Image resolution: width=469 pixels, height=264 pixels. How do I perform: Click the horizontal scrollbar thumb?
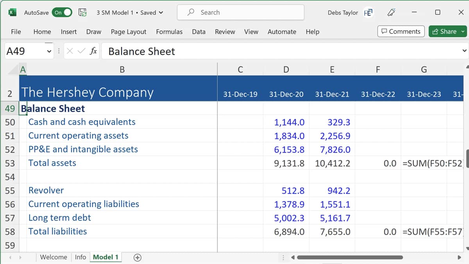350,257
